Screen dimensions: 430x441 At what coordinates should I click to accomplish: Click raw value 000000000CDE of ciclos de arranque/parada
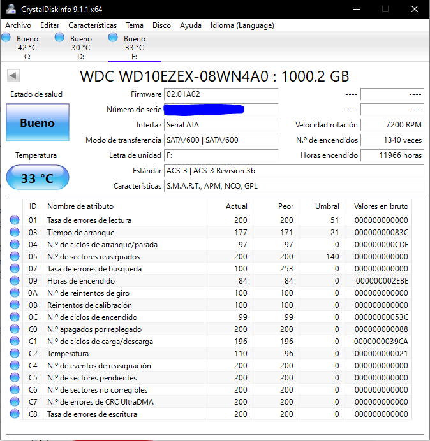tap(382, 245)
